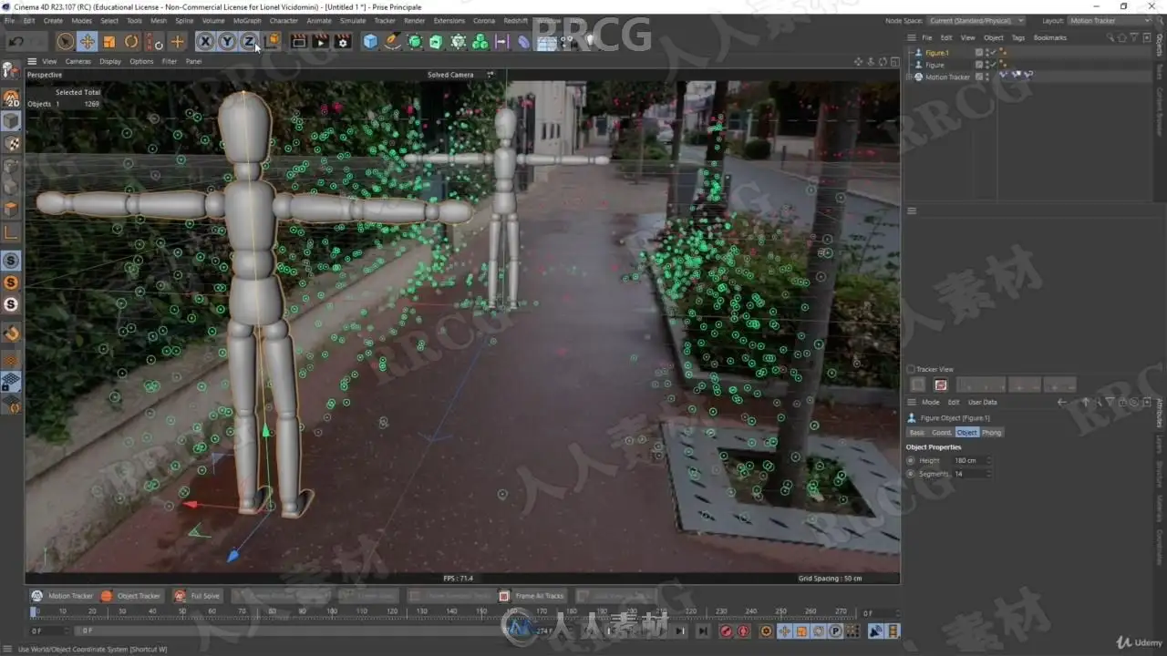The height and width of the screenshot is (656, 1167).
Task: Switch to Model mode in left palette
Action: tap(12, 121)
